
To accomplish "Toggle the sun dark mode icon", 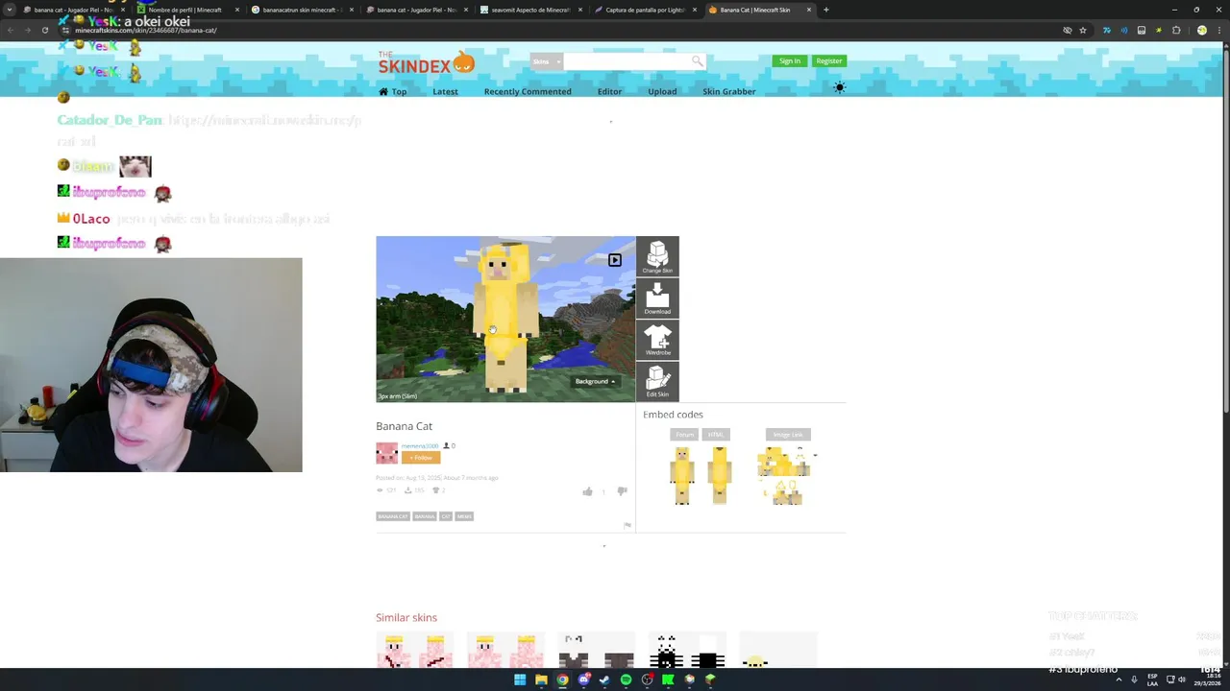I will click(839, 87).
